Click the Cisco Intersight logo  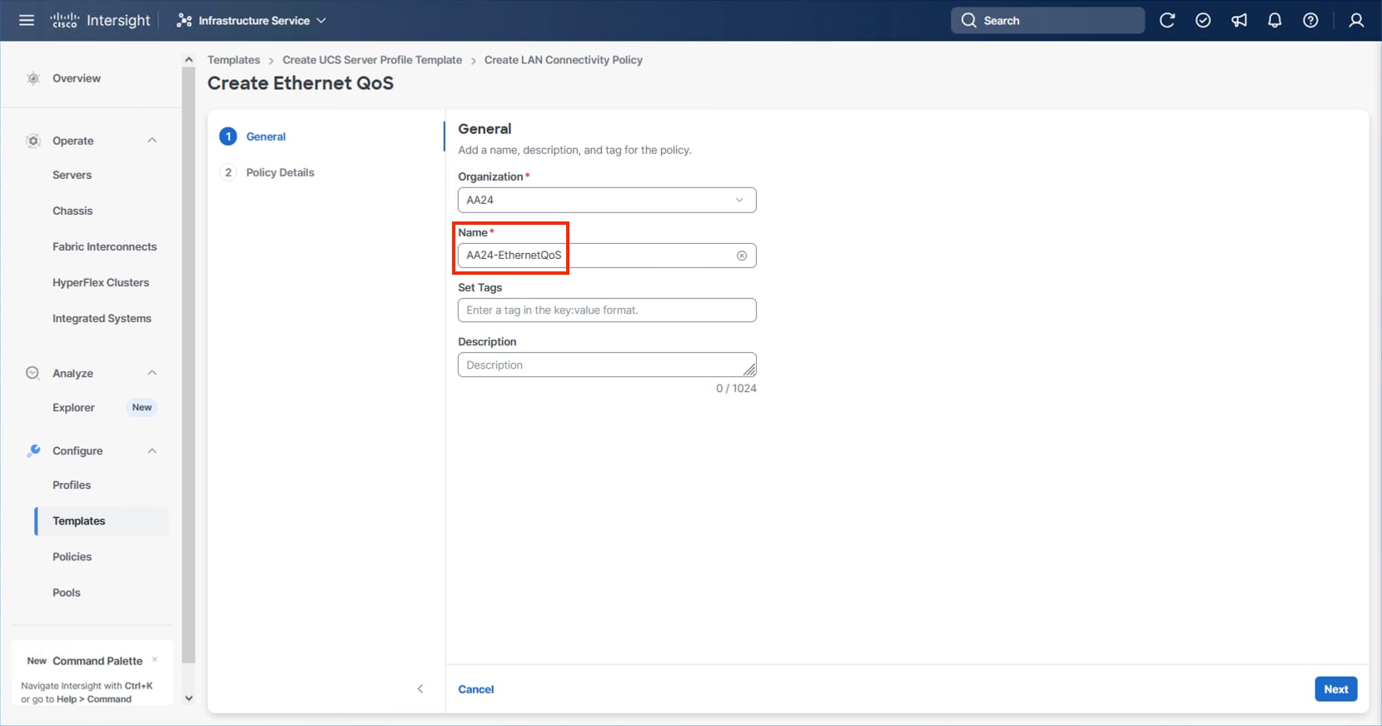tap(101, 20)
